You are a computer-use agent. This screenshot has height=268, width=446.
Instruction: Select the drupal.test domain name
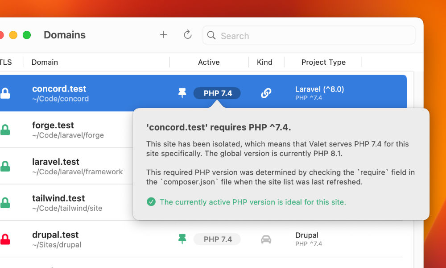(55, 234)
